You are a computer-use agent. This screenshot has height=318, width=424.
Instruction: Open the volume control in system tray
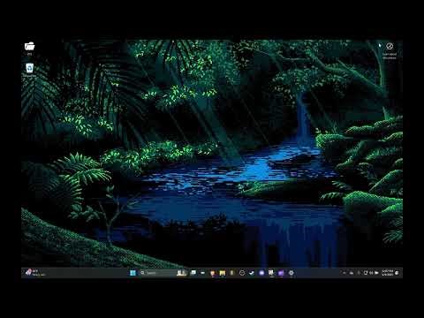(371, 273)
